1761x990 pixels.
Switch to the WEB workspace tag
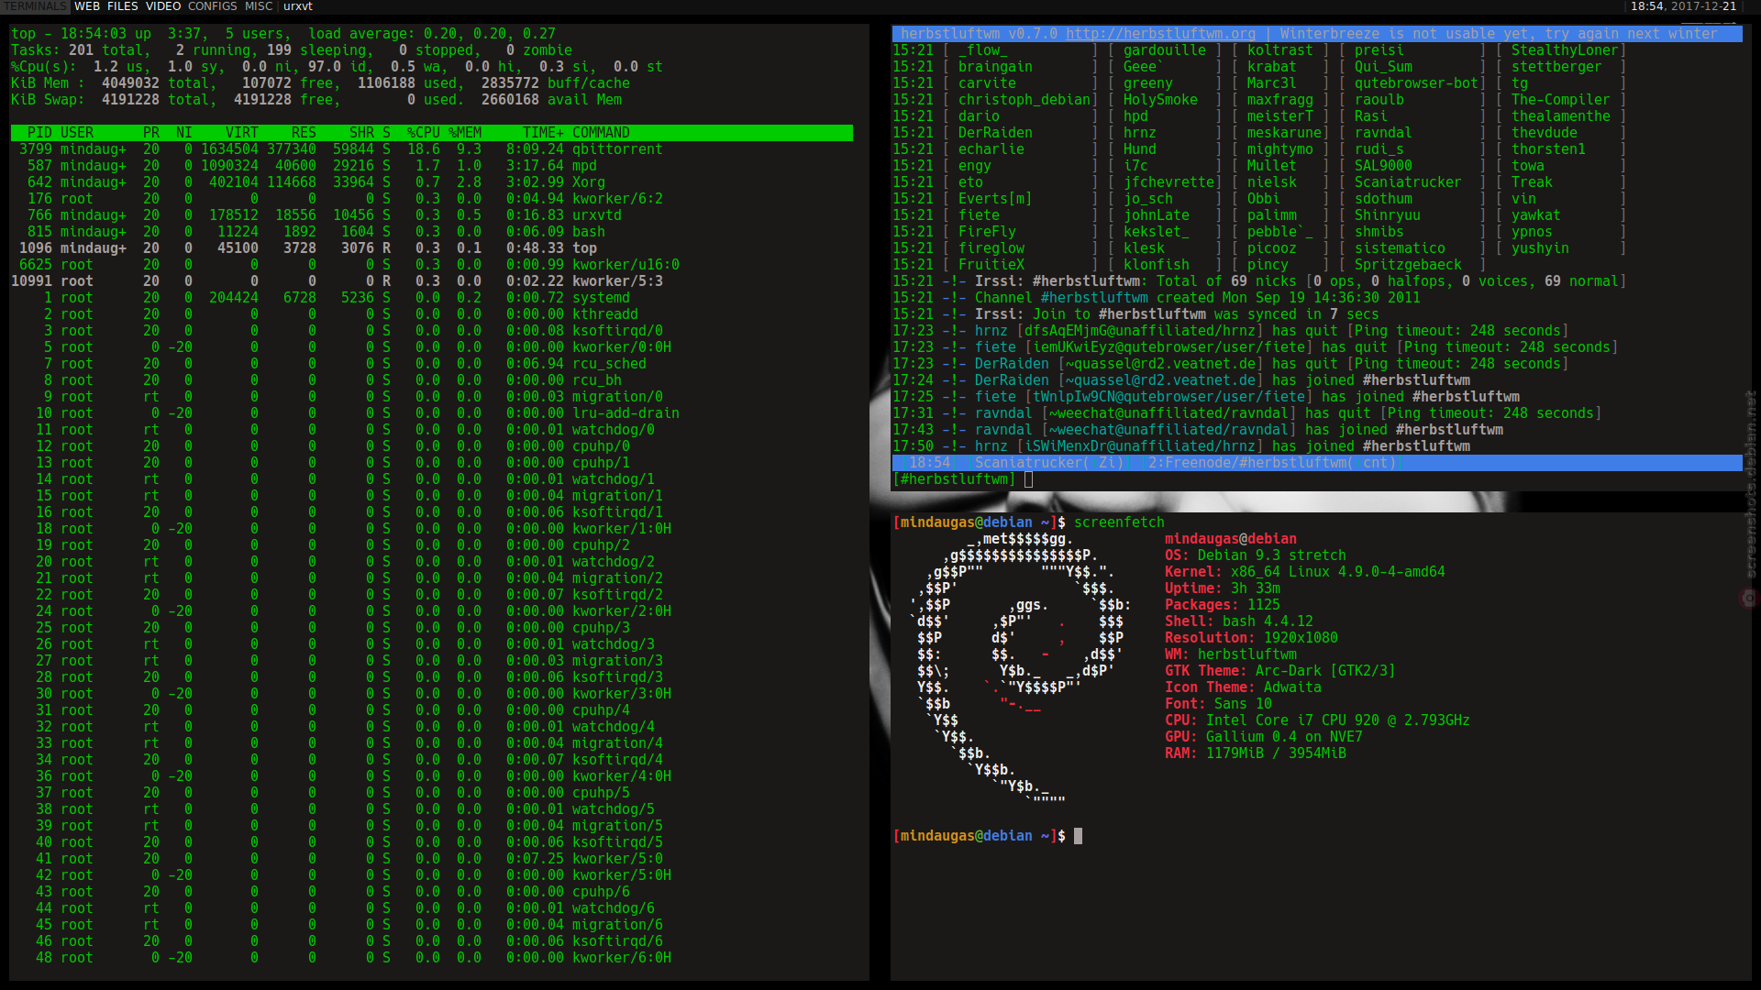point(87,6)
